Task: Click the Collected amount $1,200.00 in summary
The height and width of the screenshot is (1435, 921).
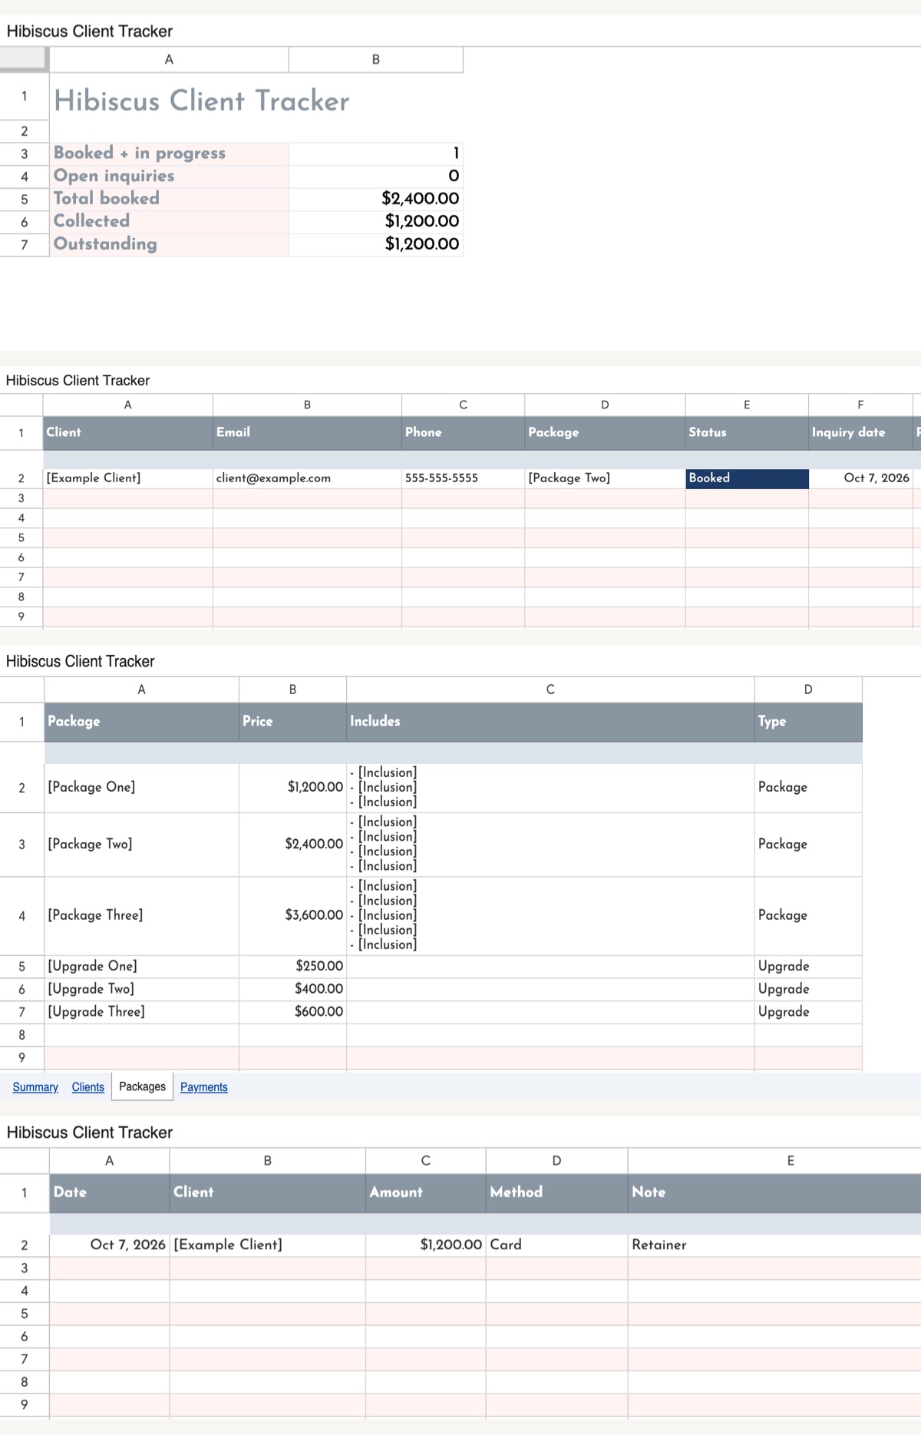Action: pos(376,221)
